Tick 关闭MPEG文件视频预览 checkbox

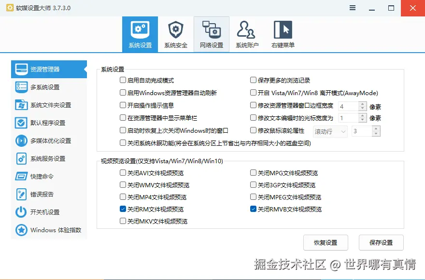pyautogui.click(x=253, y=196)
